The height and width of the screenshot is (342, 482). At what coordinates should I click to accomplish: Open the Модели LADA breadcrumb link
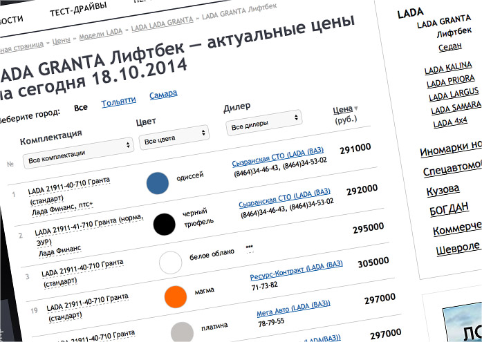[x=101, y=34]
